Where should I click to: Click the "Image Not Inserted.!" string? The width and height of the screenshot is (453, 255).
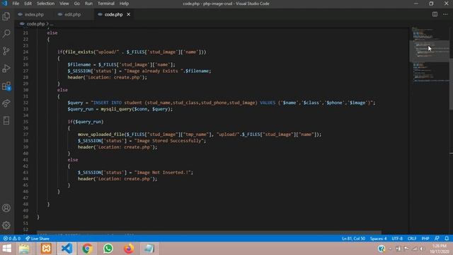(162, 173)
